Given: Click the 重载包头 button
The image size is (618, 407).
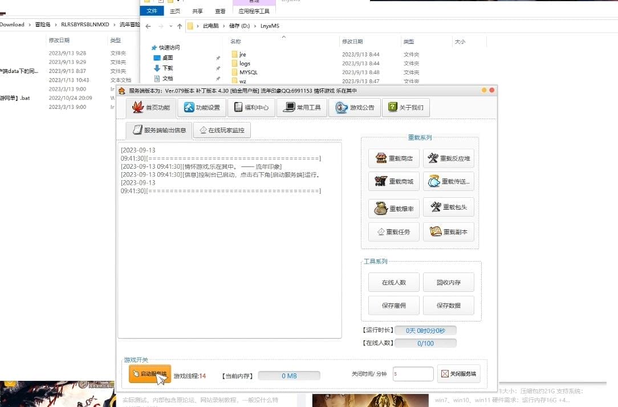Looking at the screenshot, I should (x=449, y=207).
